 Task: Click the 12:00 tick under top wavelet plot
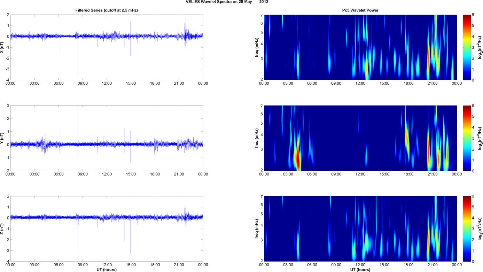coord(360,83)
